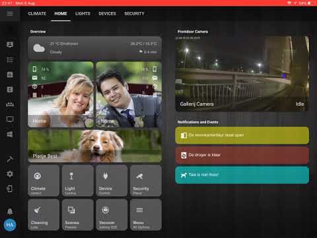The height and width of the screenshot is (238, 317).
Task: Open settings gear icon in sidebar
Action: [x=10, y=174]
